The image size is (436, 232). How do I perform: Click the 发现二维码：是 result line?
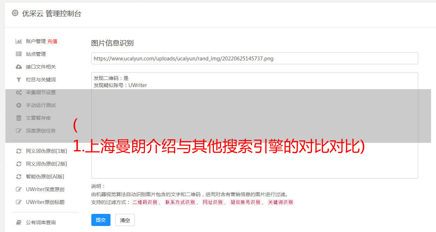click(x=111, y=78)
